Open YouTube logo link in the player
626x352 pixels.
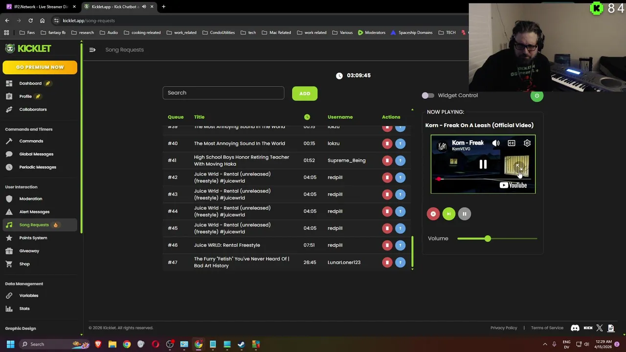click(x=513, y=185)
